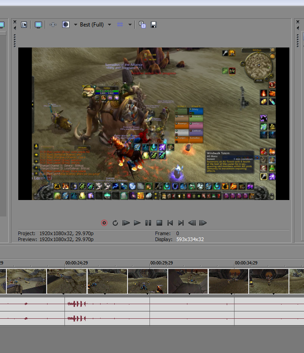This screenshot has height=353, width=304.
Task: Open Project Video Properties icon
Action: (x=24, y=25)
